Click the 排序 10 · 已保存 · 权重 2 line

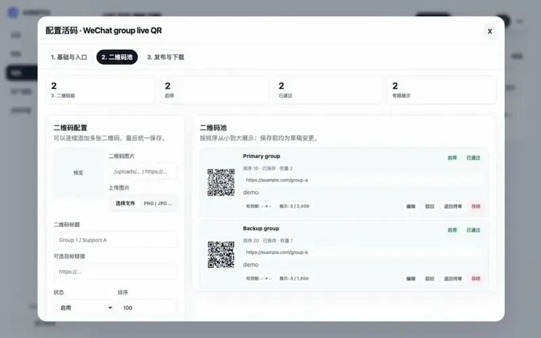(268, 168)
